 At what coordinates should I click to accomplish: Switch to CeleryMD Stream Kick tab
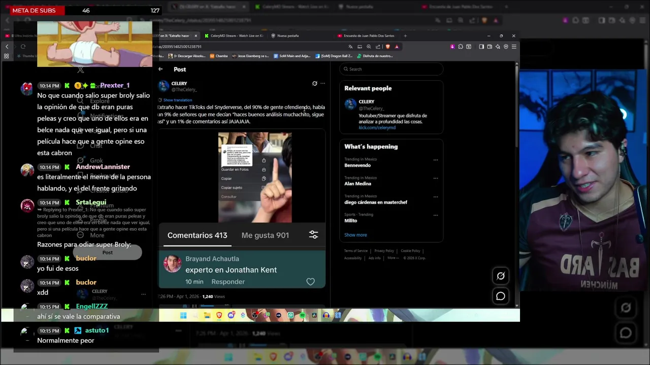tap(234, 36)
